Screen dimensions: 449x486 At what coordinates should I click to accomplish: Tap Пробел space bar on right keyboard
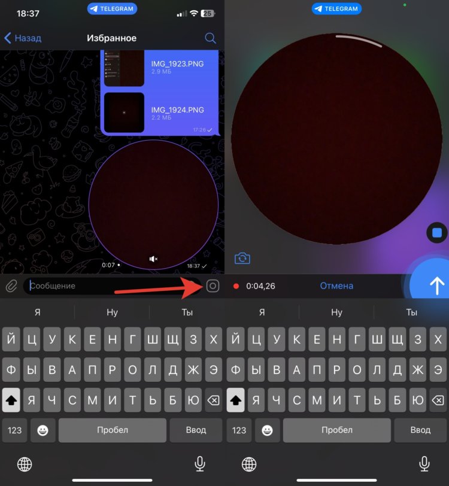click(336, 430)
